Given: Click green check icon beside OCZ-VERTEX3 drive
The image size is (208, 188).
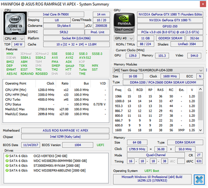Looking at the screenshot, I should click(x=7, y=156).
